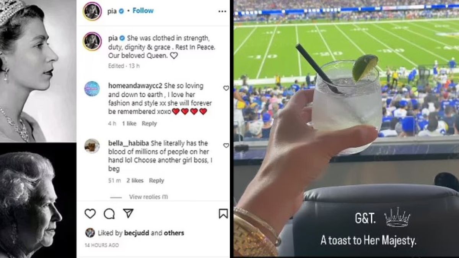This screenshot has width=459, height=258.
Task: Like the bella__habiba comment heart
Action: (x=226, y=145)
